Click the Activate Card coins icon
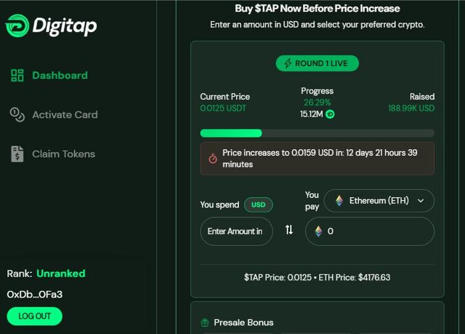The height and width of the screenshot is (334, 465). click(x=17, y=115)
